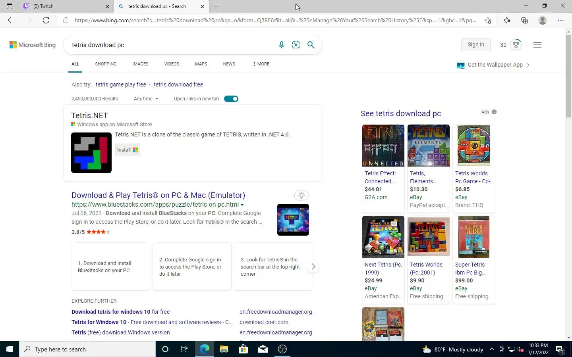
Task: Try tetris game play free suggestion
Action: (x=121, y=84)
